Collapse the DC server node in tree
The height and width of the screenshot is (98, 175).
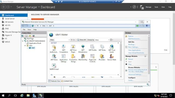point(23,41)
